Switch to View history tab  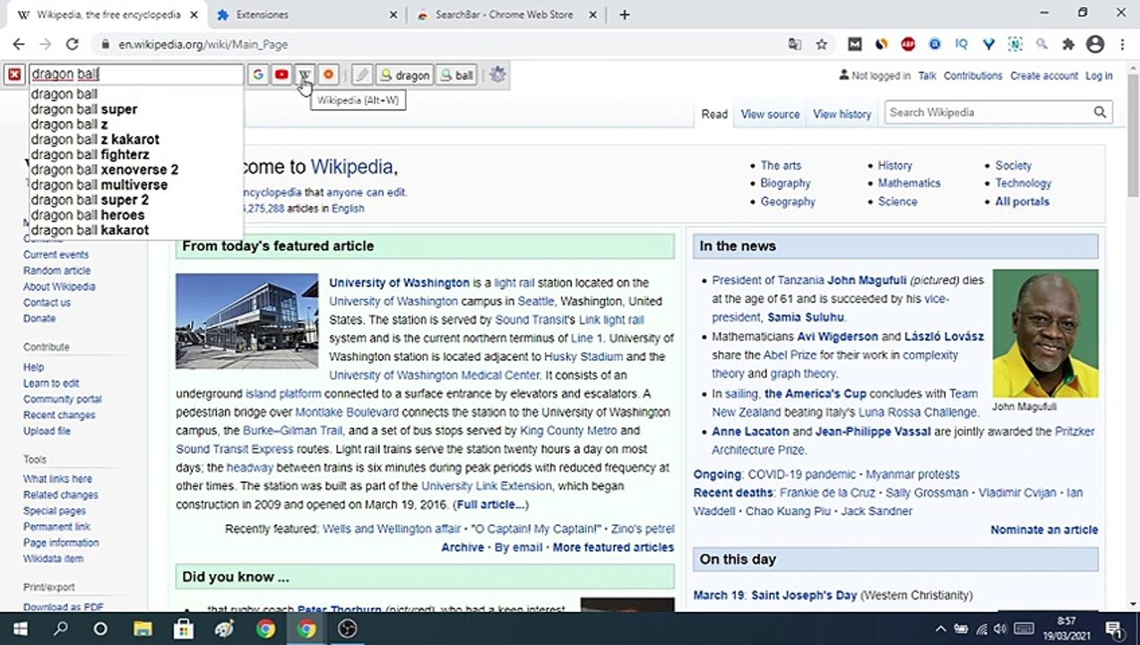[x=842, y=114]
